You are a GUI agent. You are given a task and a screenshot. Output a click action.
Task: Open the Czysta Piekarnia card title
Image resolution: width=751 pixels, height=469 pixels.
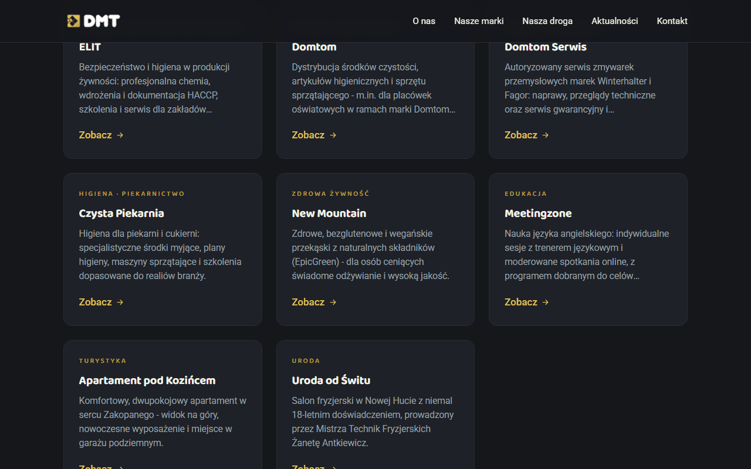point(121,213)
